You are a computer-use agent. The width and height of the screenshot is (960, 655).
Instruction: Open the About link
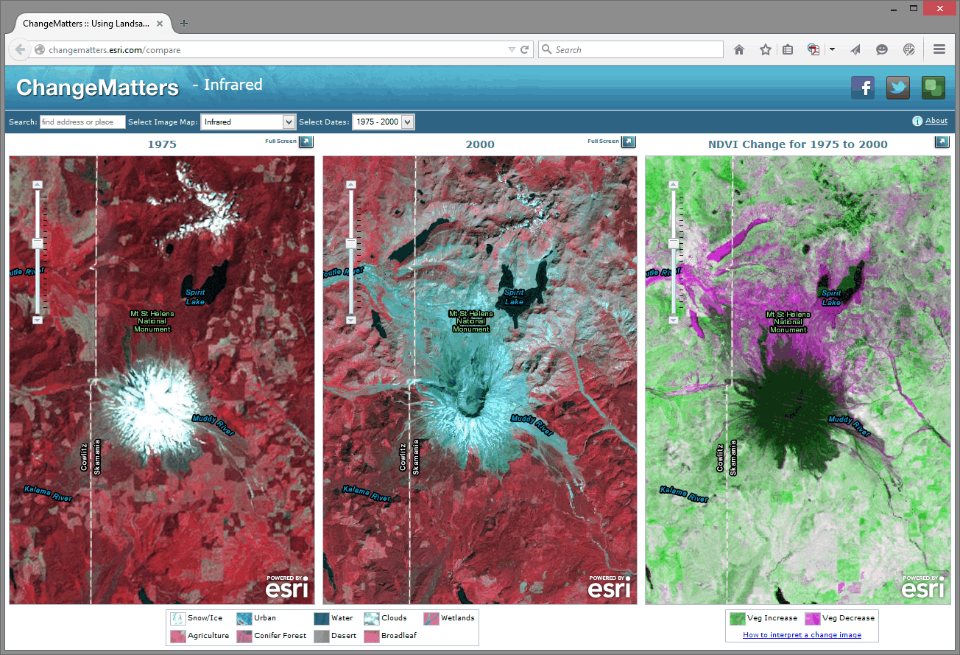tap(936, 121)
